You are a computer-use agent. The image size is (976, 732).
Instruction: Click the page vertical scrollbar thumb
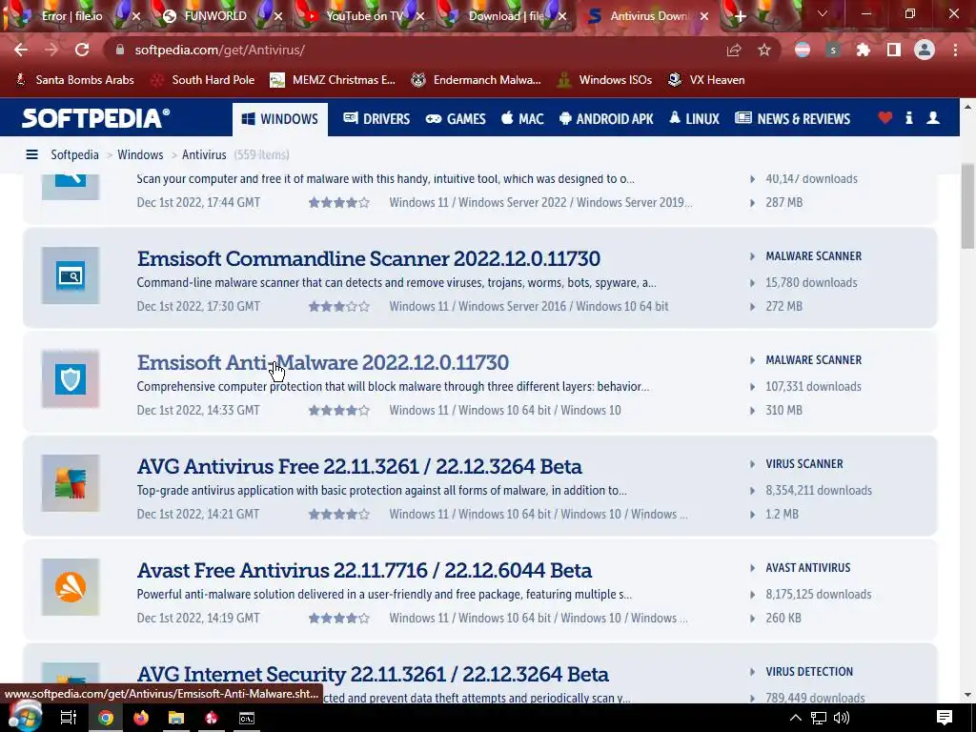967,207
